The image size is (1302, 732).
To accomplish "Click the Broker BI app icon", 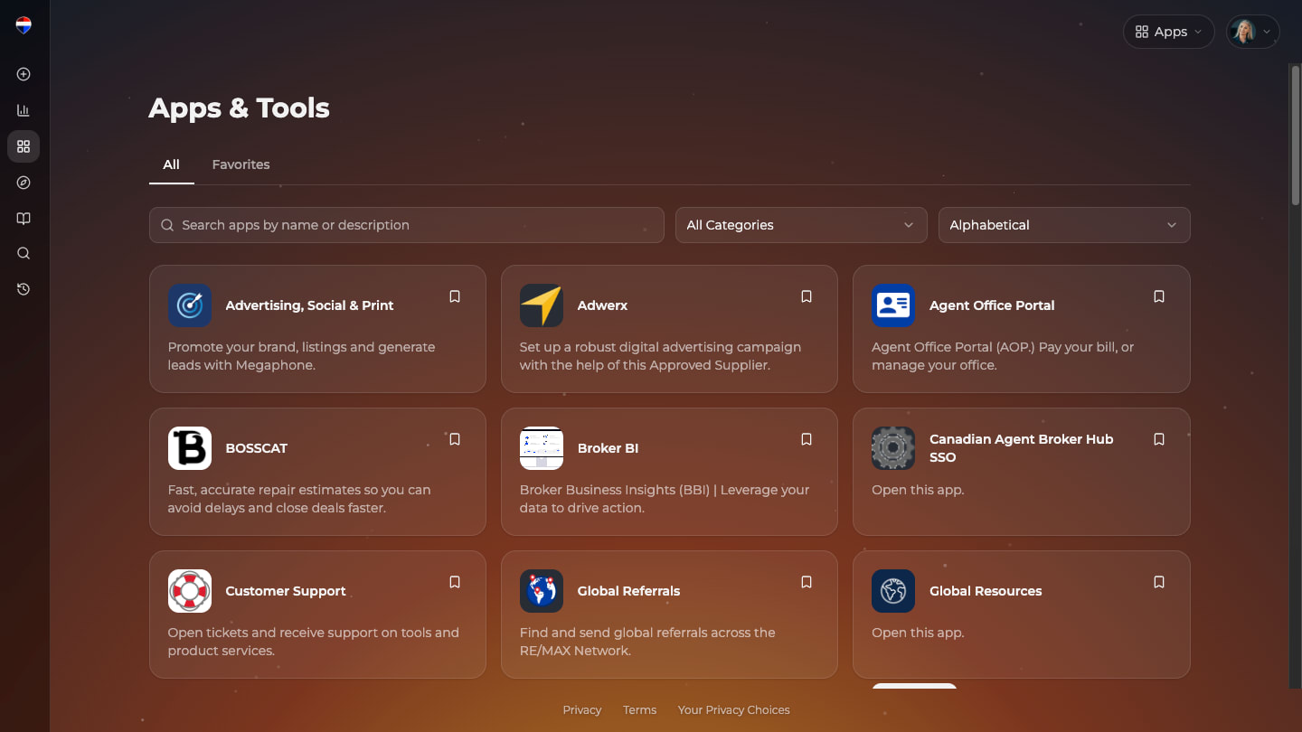I will pyautogui.click(x=542, y=448).
